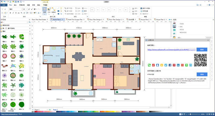This screenshot has height=116, width=215.
Task: Open the 文件 file menu
Action: click(4, 5)
